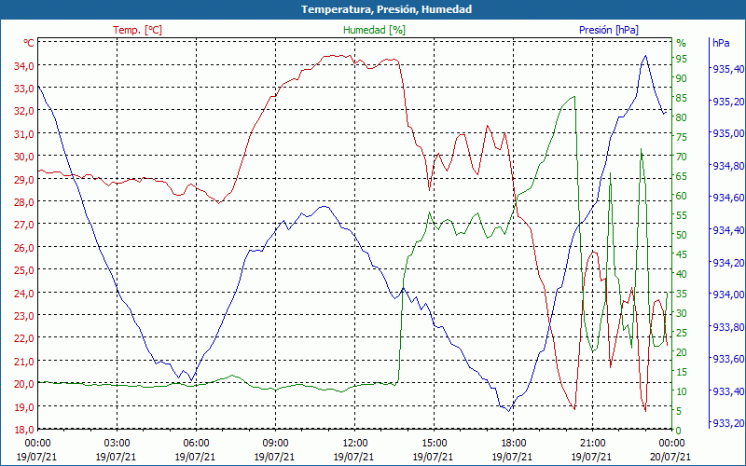Click the "32,0" temperature axis value
Viewport: 746px width, 466px height.
pos(24,111)
